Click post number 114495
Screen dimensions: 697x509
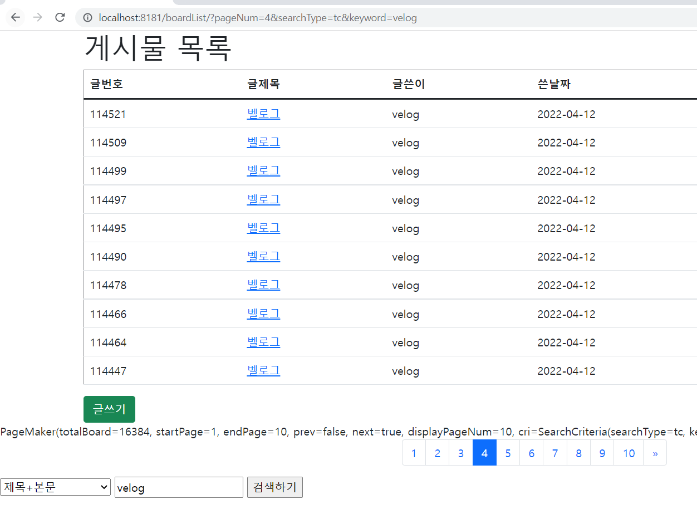[108, 228]
